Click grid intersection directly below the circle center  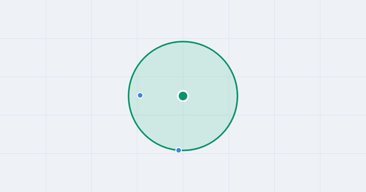click(x=183, y=115)
